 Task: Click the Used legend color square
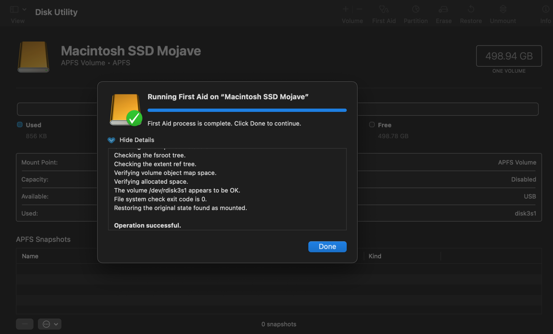click(20, 125)
